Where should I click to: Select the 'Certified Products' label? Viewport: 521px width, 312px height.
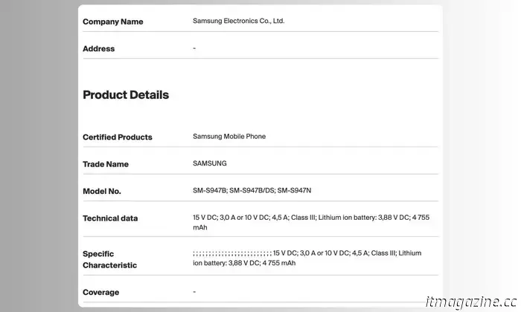(118, 137)
